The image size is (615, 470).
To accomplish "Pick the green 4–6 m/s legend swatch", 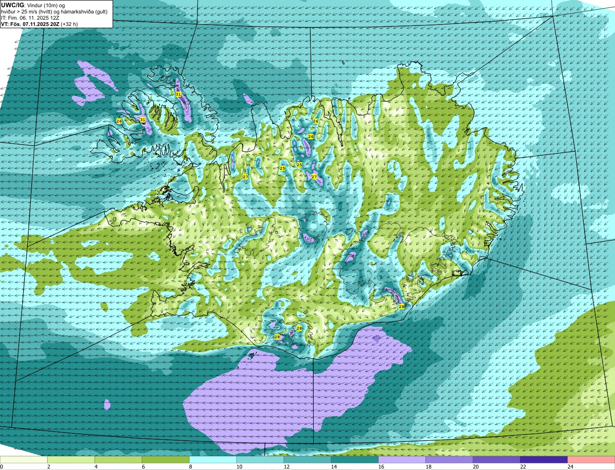I will pyautogui.click(x=119, y=459).
